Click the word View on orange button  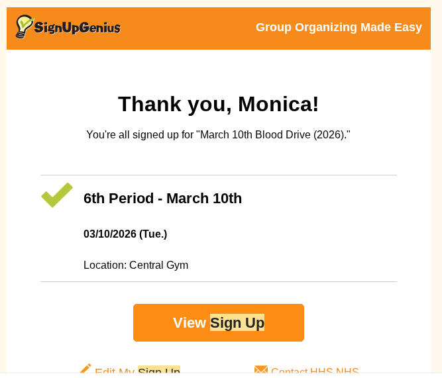click(190, 322)
